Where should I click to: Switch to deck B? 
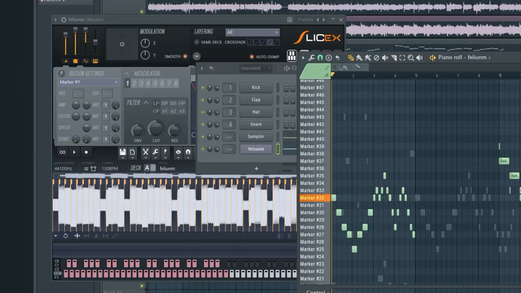pos(153,168)
